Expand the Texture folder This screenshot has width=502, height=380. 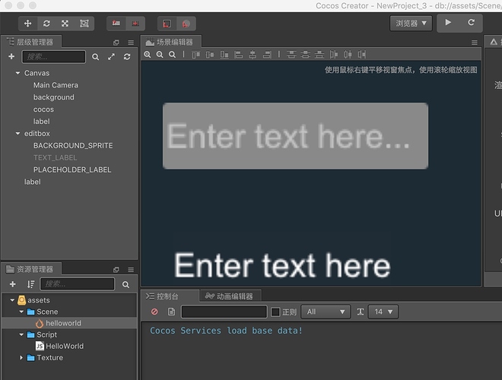click(x=21, y=358)
